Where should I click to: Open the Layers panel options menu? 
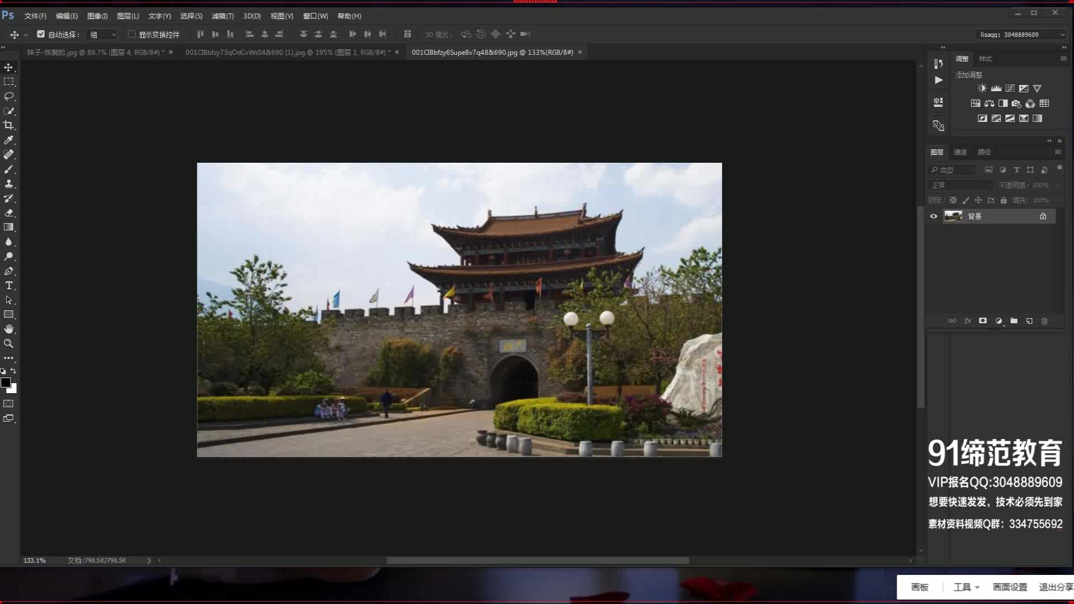[x=1058, y=152]
